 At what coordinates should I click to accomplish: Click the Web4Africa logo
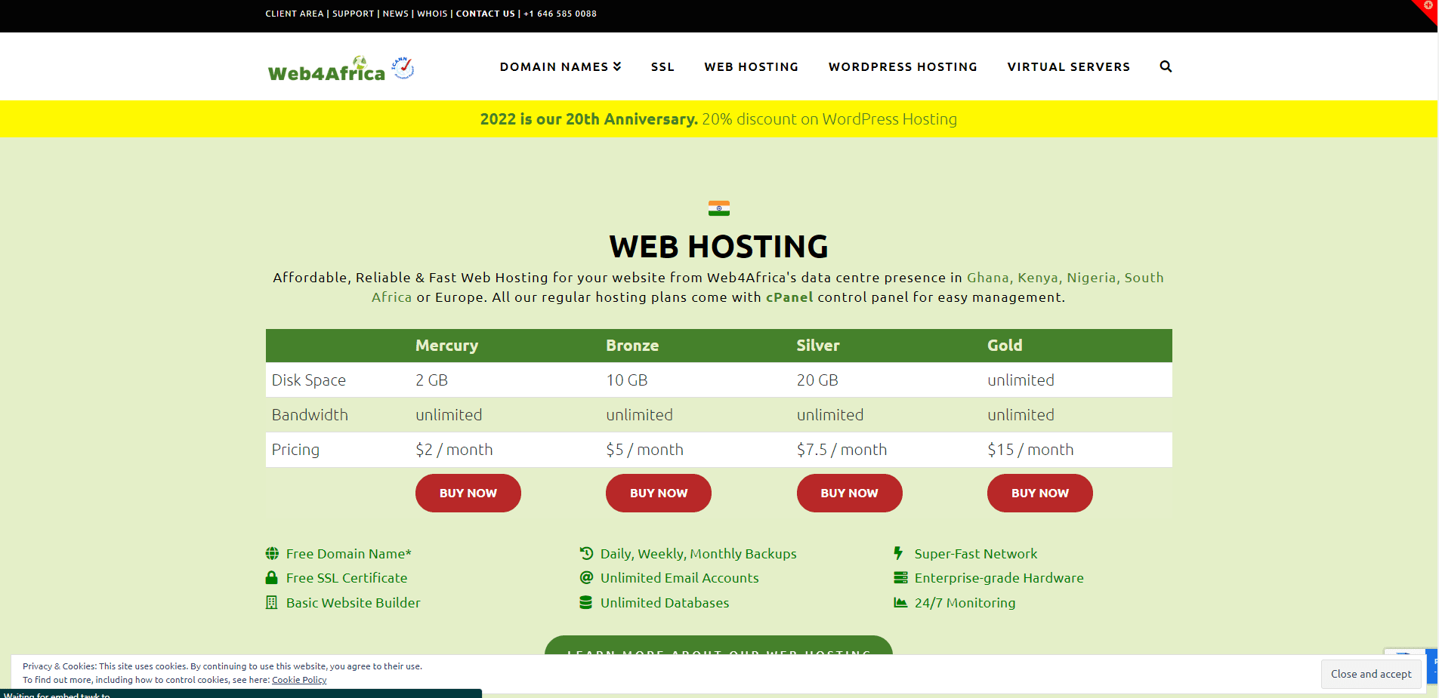pos(326,69)
